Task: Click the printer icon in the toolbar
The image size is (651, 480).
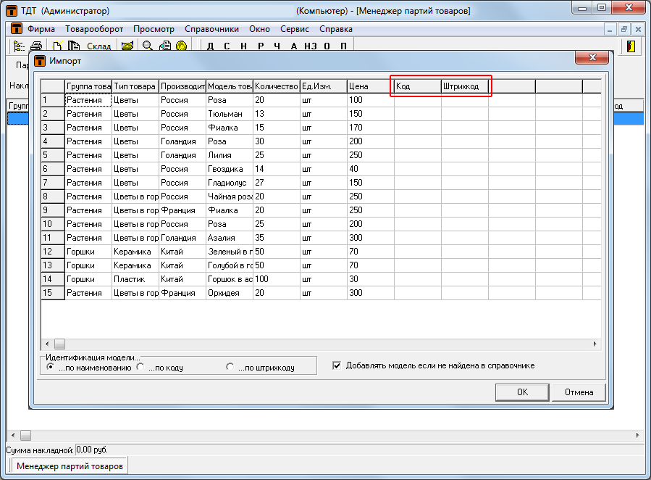Action: (x=36, y=46)
